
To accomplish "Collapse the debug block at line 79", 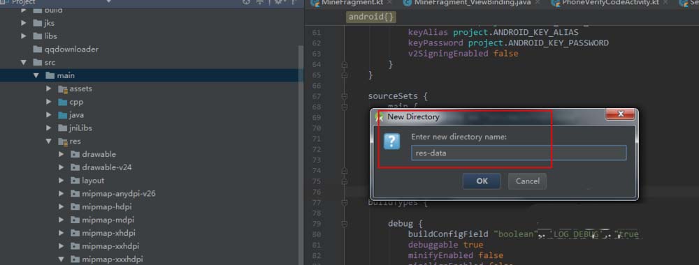I will click(344, 224).
